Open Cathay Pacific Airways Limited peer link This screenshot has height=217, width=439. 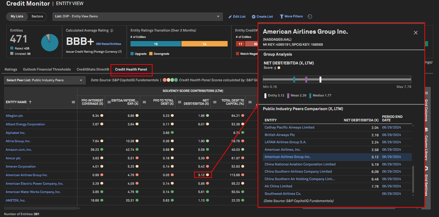point(289,127)
